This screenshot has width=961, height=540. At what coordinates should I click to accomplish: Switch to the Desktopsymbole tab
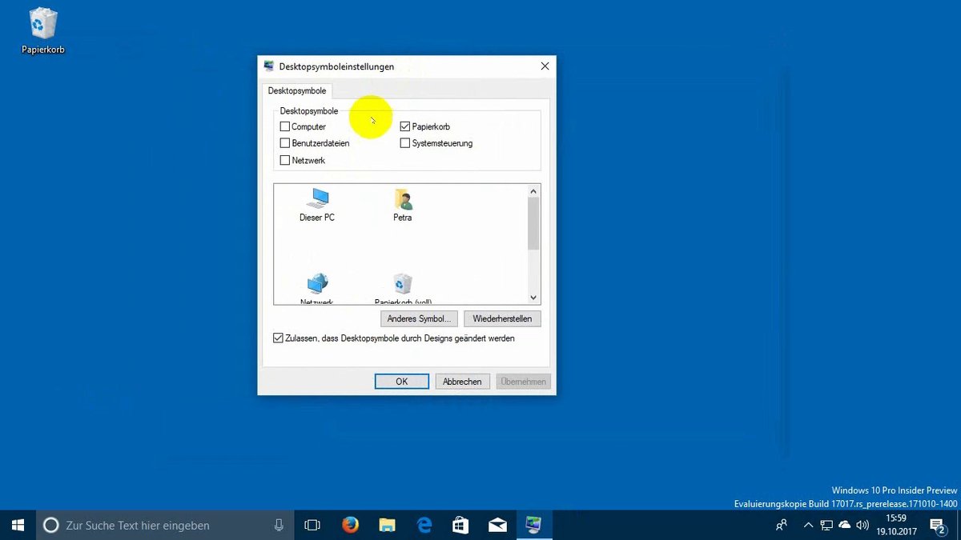coord(297,90)
